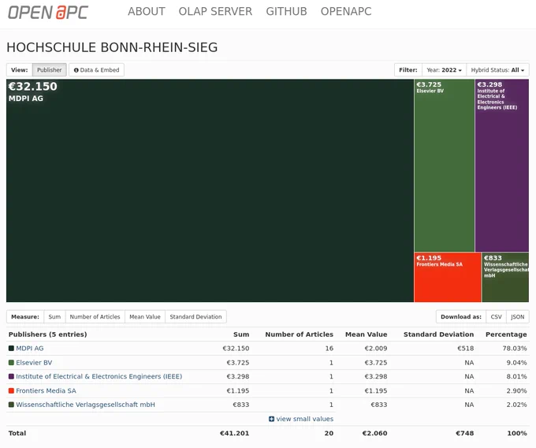536x448 pixels.
Task: Click the Frontiers Media red color swatch
Action: [11, 390]
